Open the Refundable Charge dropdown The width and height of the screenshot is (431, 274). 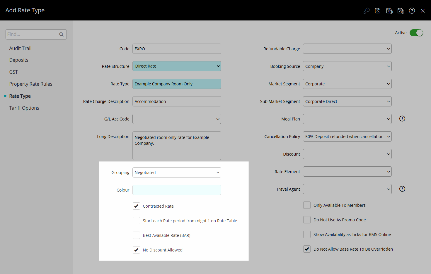point(347,49)
